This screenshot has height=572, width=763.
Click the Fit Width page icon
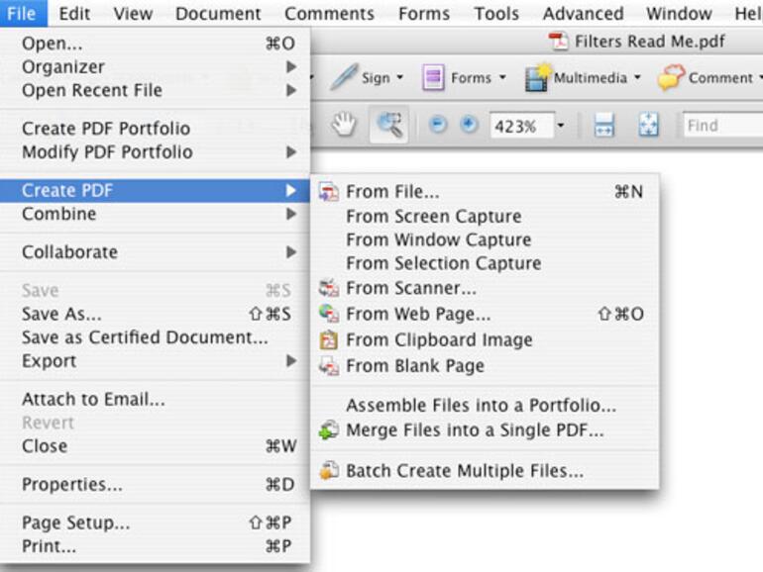coord(604,127)
